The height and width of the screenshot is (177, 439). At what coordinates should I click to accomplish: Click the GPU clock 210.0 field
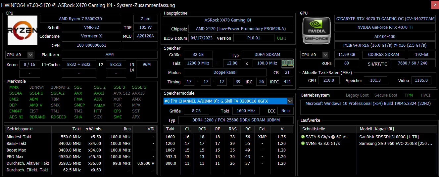[x=328, y=80]
